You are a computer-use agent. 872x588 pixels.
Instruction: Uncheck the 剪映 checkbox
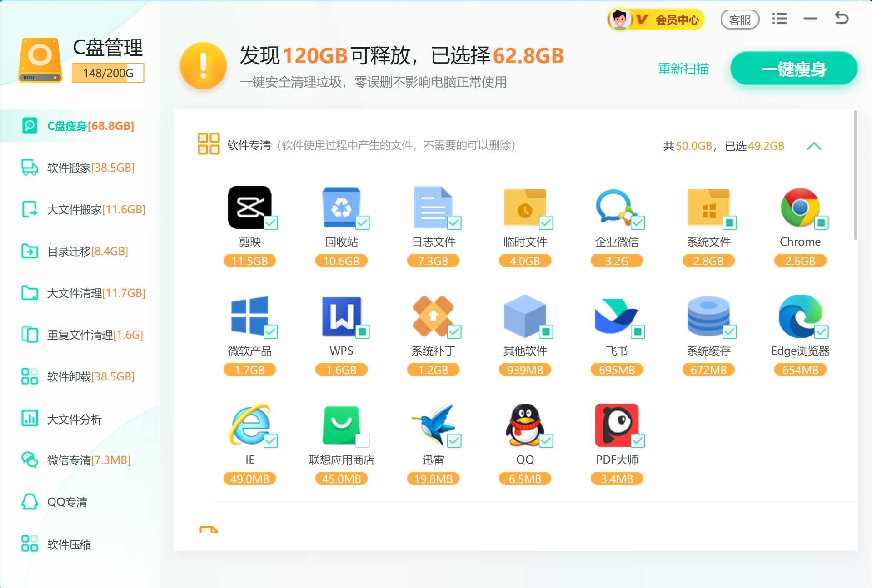(x=271, y=223)
